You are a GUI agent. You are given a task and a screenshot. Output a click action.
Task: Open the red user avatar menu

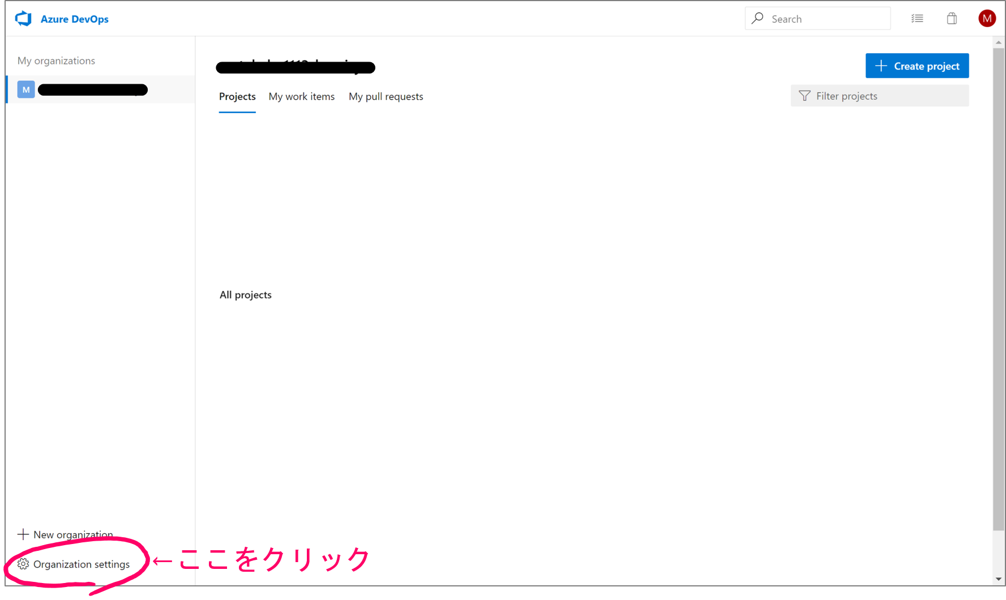click(x=987, y=18)
